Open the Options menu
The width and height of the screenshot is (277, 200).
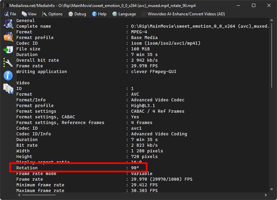click(52, 14)
